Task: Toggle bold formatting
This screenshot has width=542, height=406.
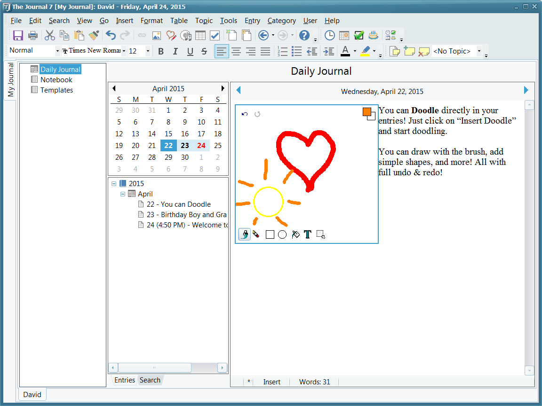Action: [161, 51]
